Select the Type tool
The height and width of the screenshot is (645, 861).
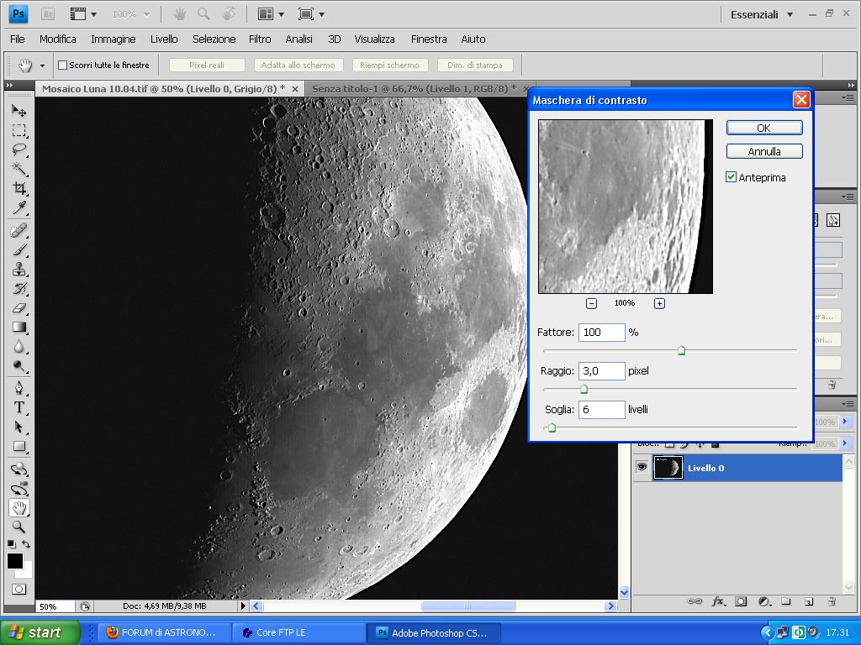[18, 407]
